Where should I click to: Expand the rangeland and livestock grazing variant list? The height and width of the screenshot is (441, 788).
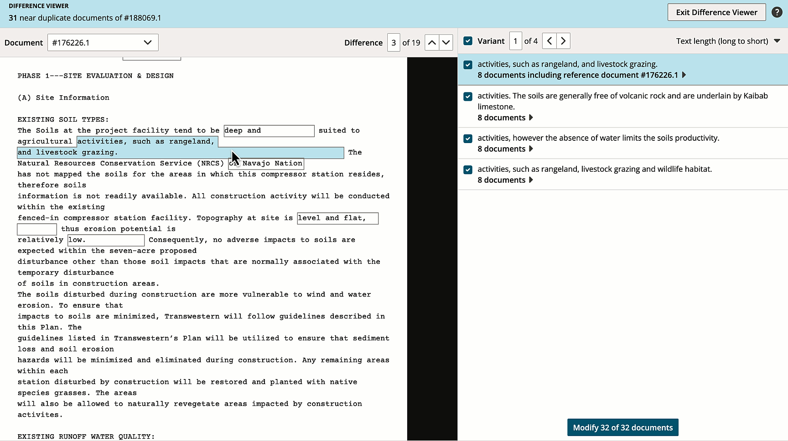[683, 75]
